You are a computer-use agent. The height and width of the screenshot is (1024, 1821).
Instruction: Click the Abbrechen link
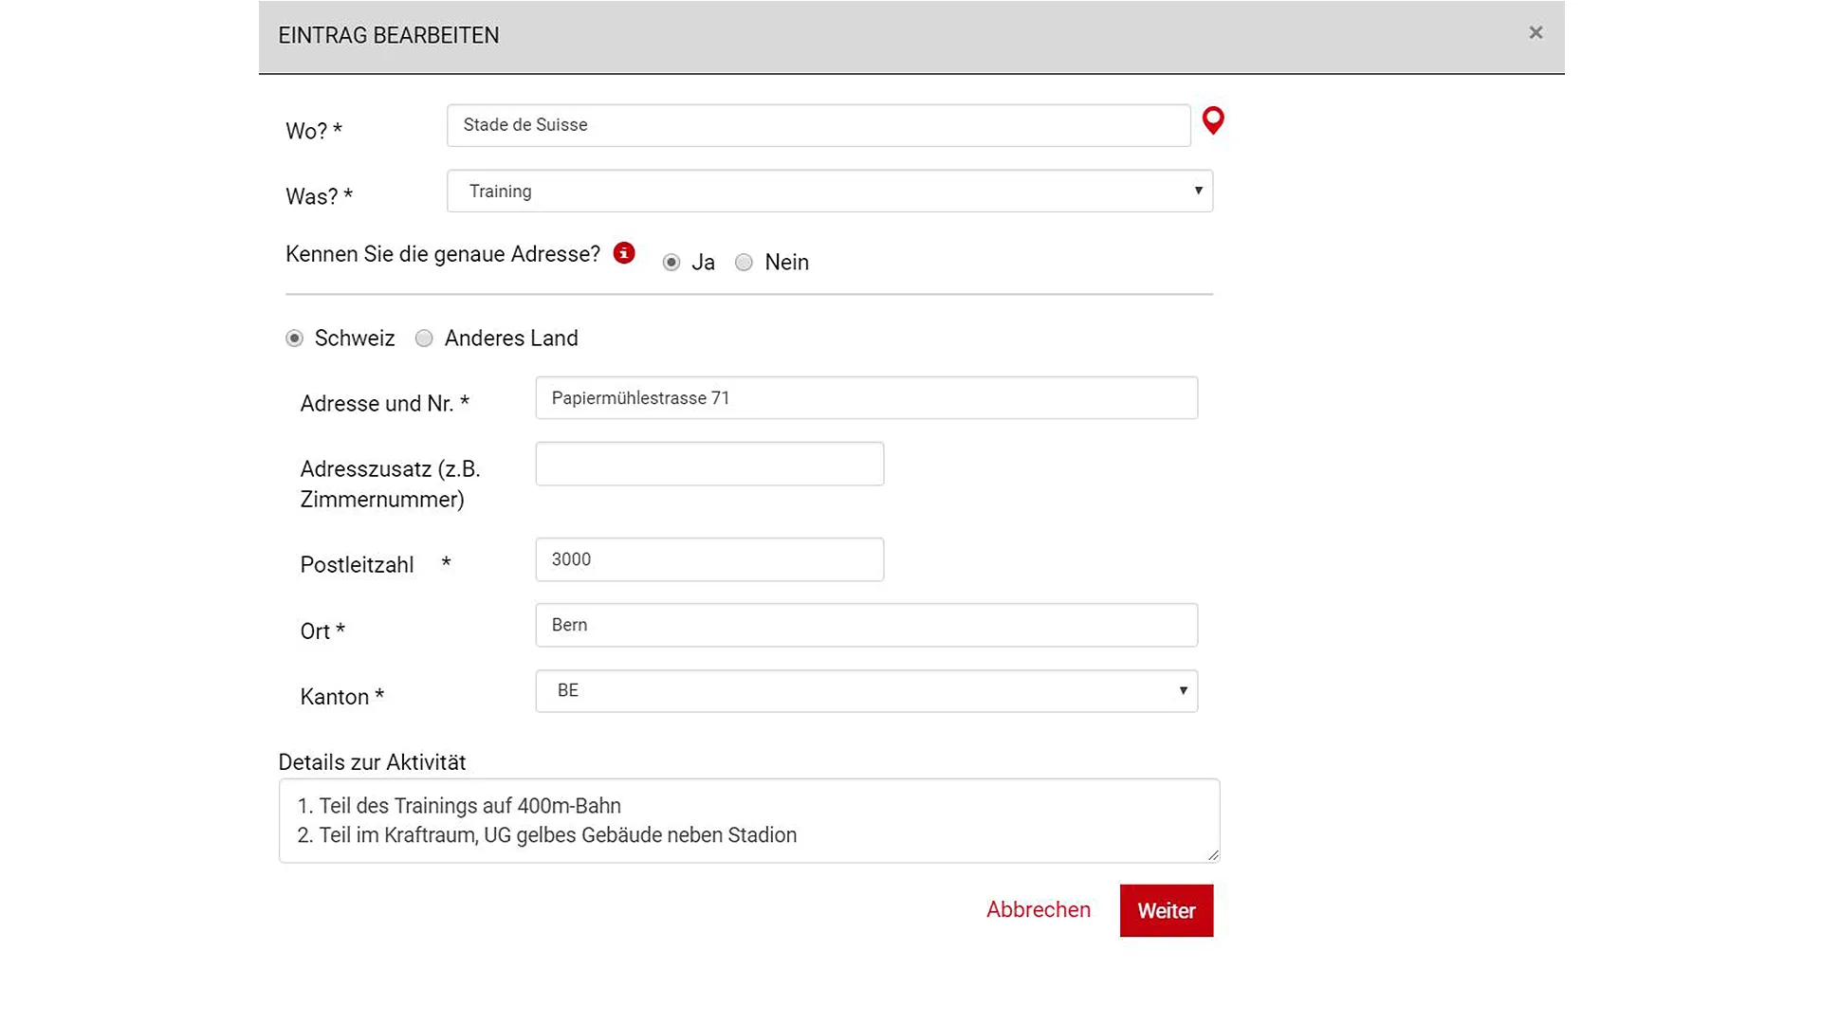click(1039, 910)
